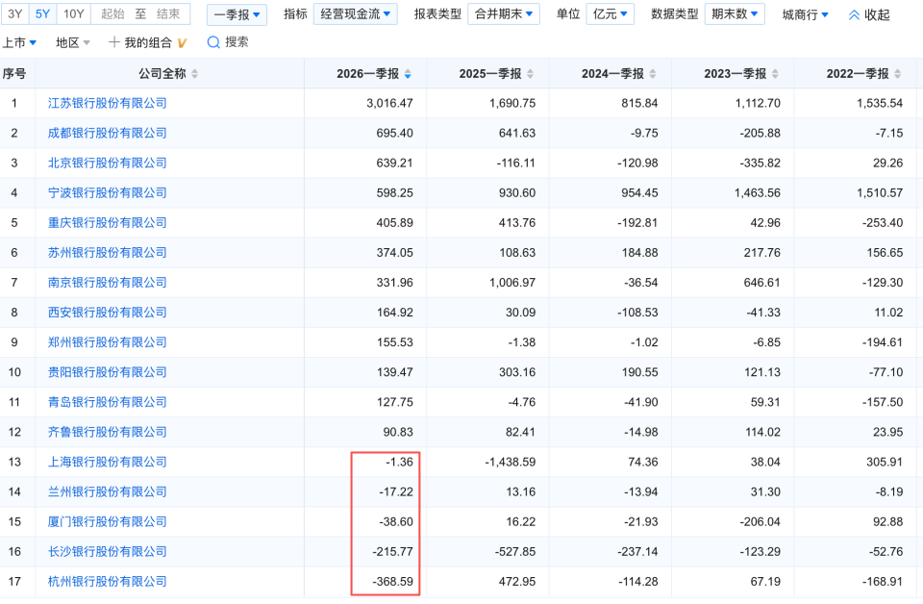Click the orange V badge icon
923x604 pixels.
tap(182, 42)
